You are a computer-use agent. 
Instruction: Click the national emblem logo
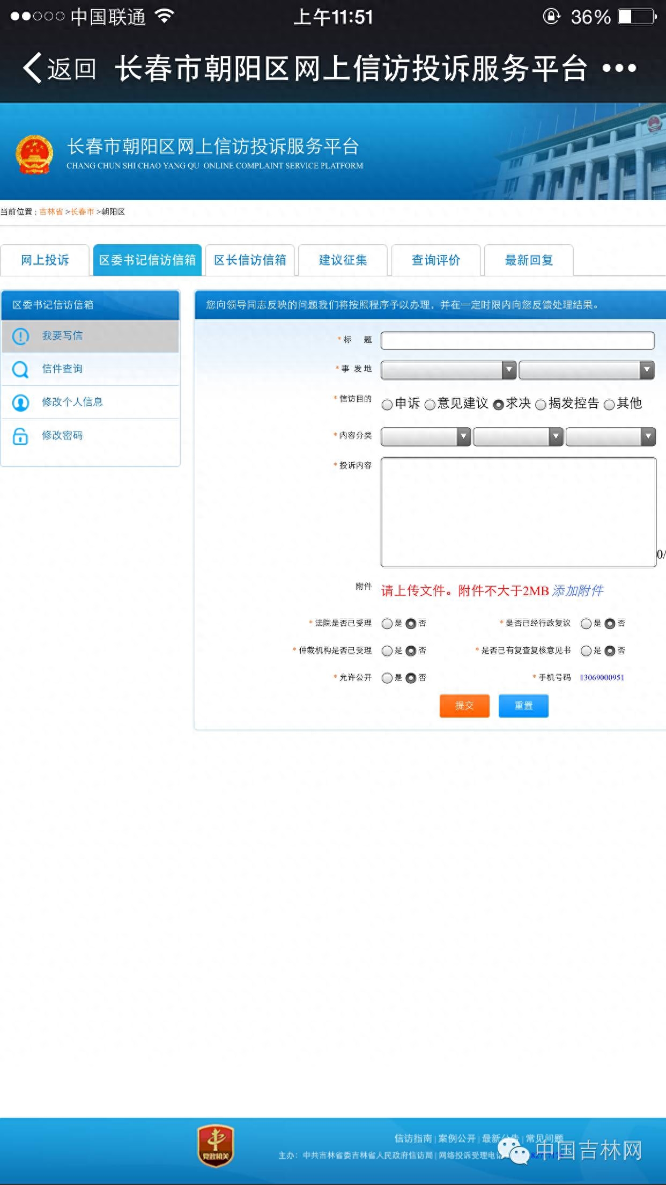pyautogui.click(x=34, y=155)
